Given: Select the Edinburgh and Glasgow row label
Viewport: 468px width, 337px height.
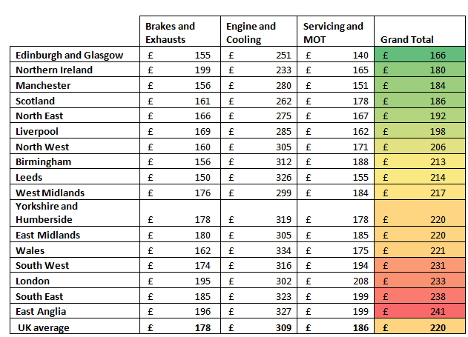Looking at the screenshot, I should click(76, 55).
